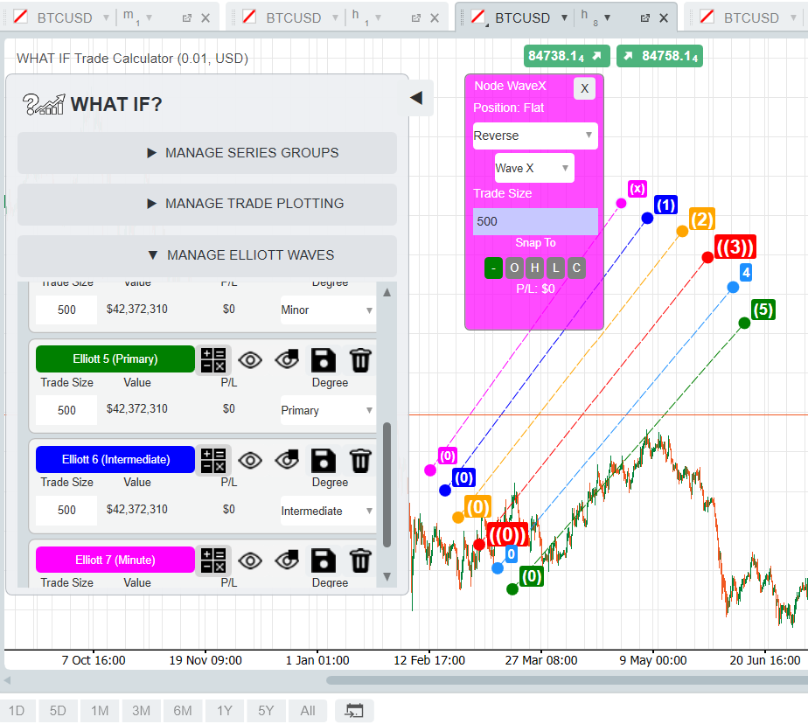The height and width of the screenshot is (724, 808).
Task: Click the Elliott waves list scroll down arrow
Action: point(387,576)
